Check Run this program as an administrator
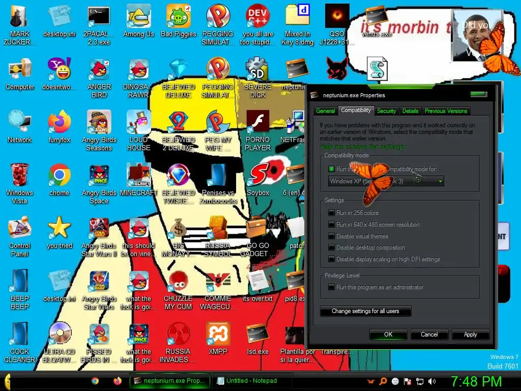 coord(331,287)
